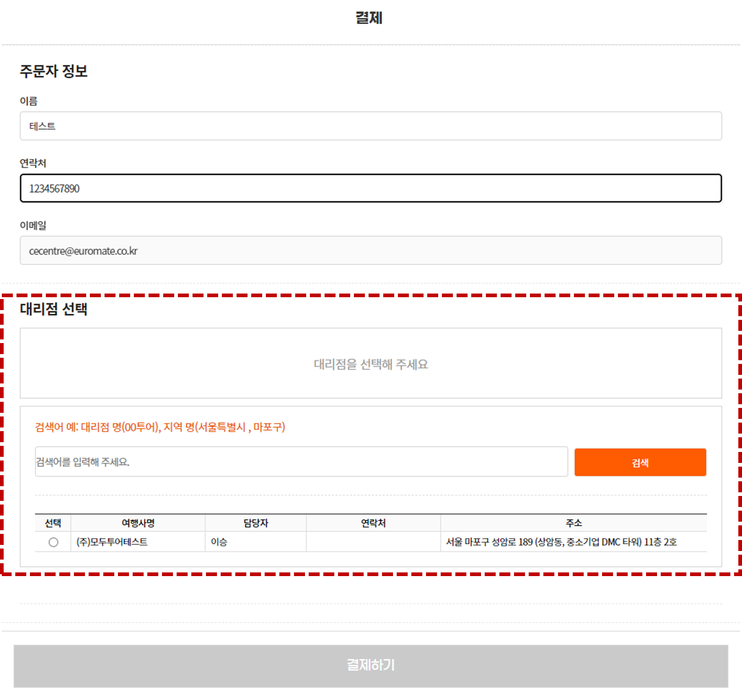Click the 담당자 column header
This screenshot has width=742, height=688.
(x=255, y=523)
